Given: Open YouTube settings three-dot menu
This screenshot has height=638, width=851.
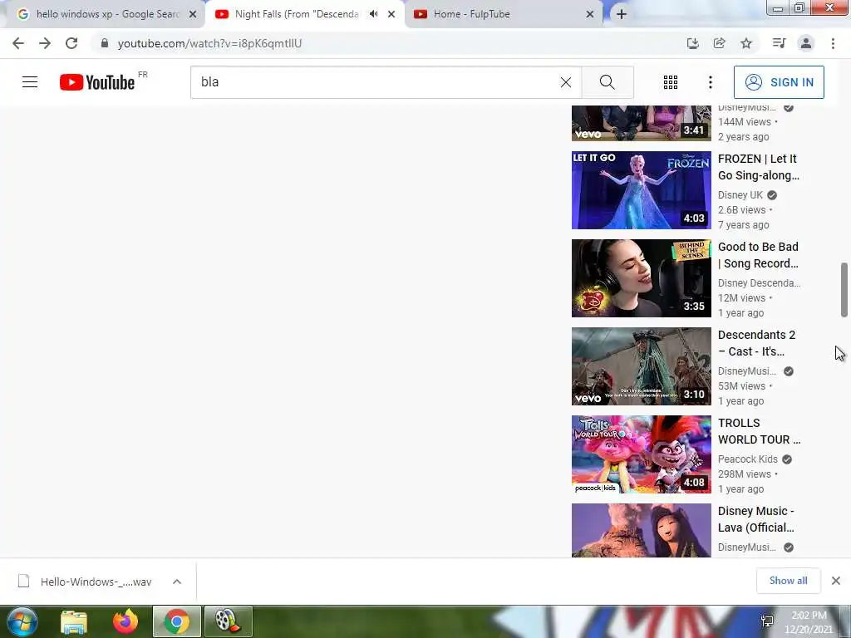Looking at the screenshot, I should 710,82.
